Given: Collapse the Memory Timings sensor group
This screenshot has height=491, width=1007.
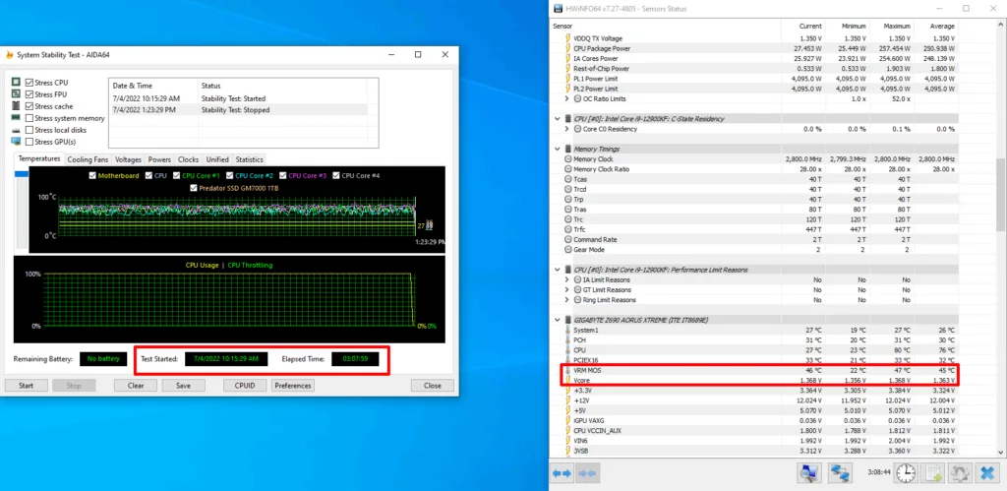Looking at the screenshot, I should pyautogui.click(x=557, y=150).
